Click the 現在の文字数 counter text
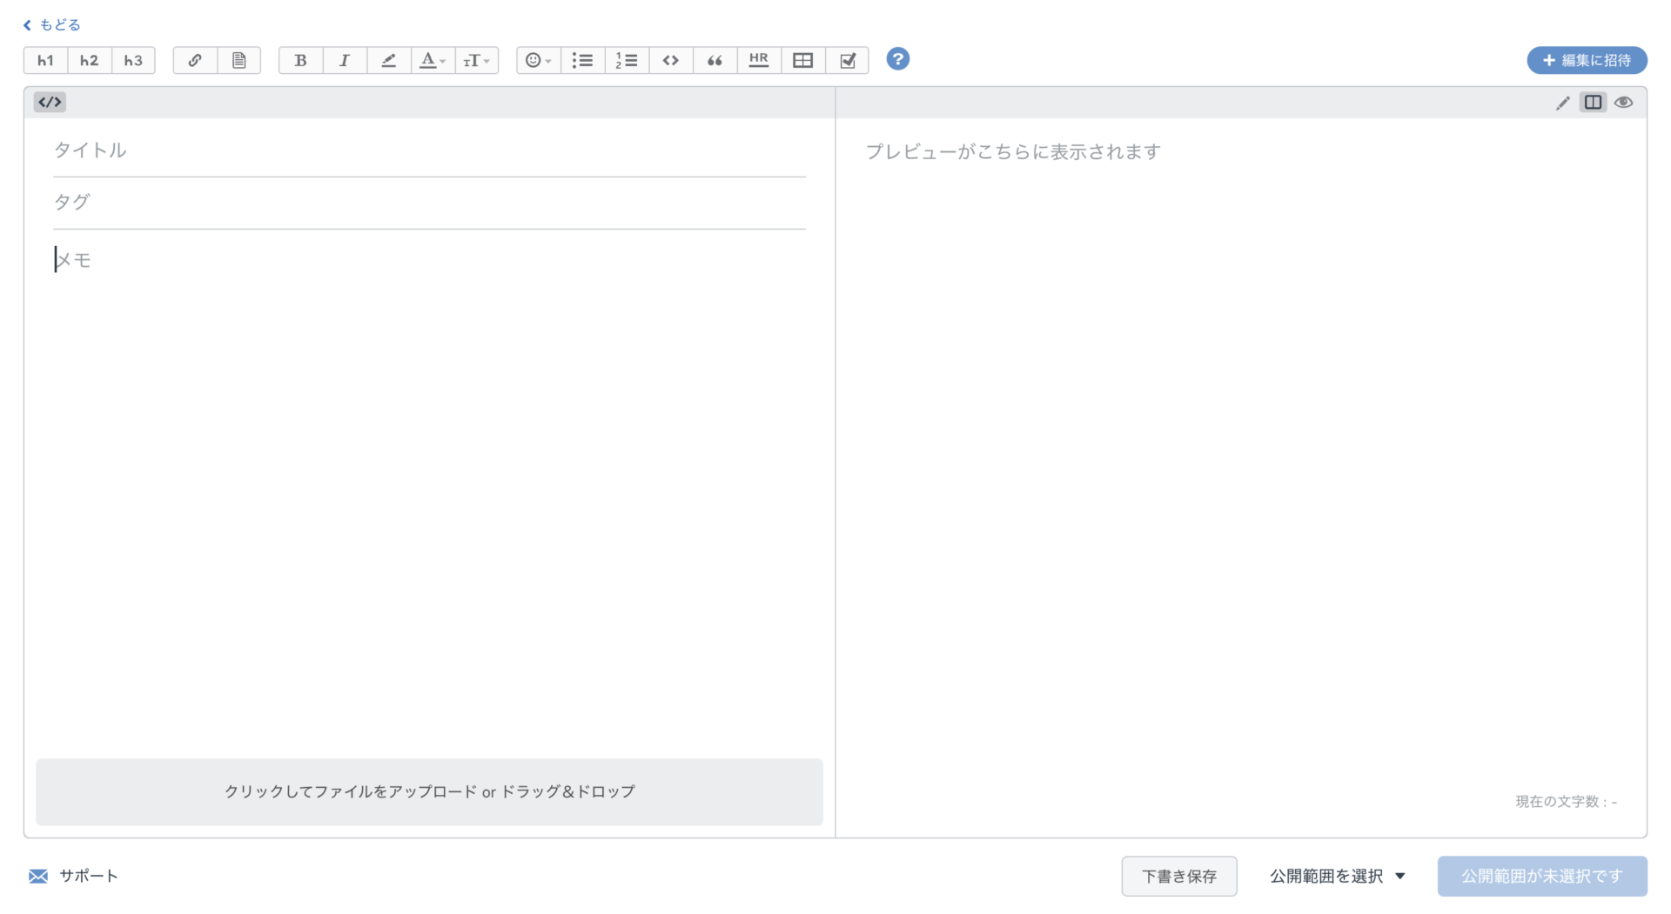This screenshot has width=1671, height=914. [1566, 802]
